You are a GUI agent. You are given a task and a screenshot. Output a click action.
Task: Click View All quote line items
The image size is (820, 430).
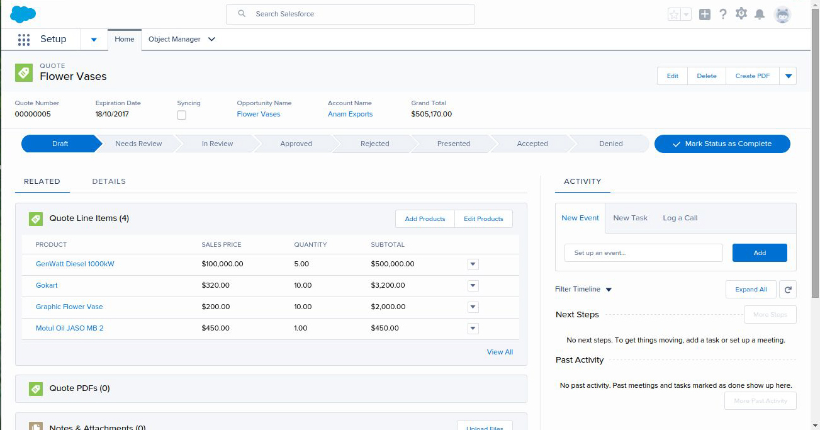500,352
